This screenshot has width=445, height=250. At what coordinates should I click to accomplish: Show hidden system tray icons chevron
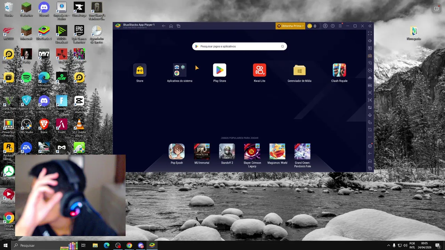389,245
